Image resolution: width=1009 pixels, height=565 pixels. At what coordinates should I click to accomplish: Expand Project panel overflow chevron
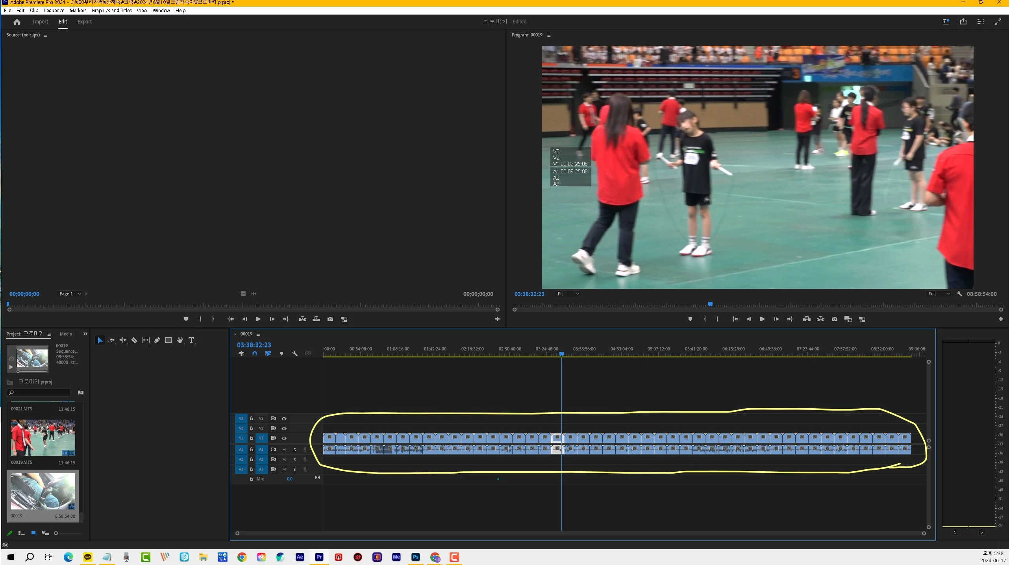point(85,334)
